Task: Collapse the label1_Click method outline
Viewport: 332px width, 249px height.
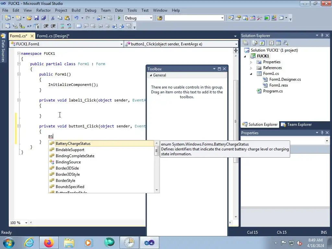Action: (19, 100)
